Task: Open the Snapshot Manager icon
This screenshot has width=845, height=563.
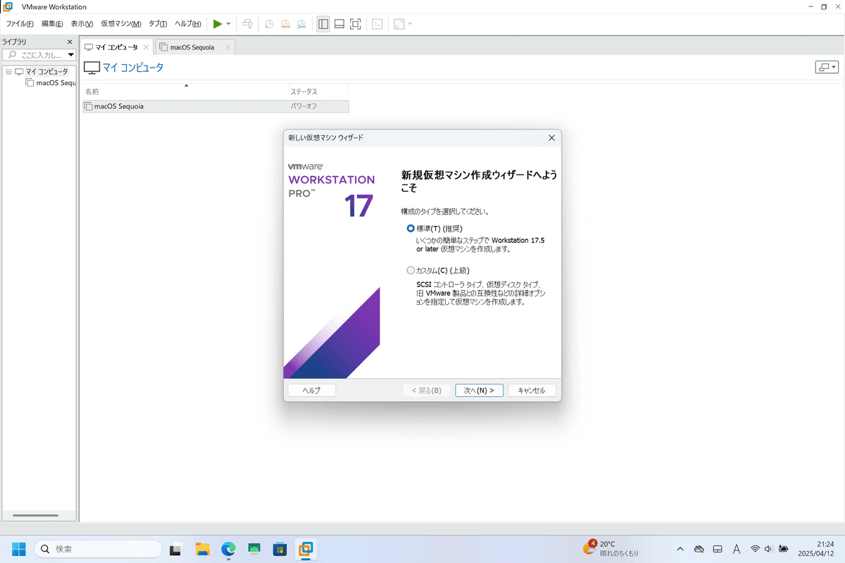Action: [302, 24]
